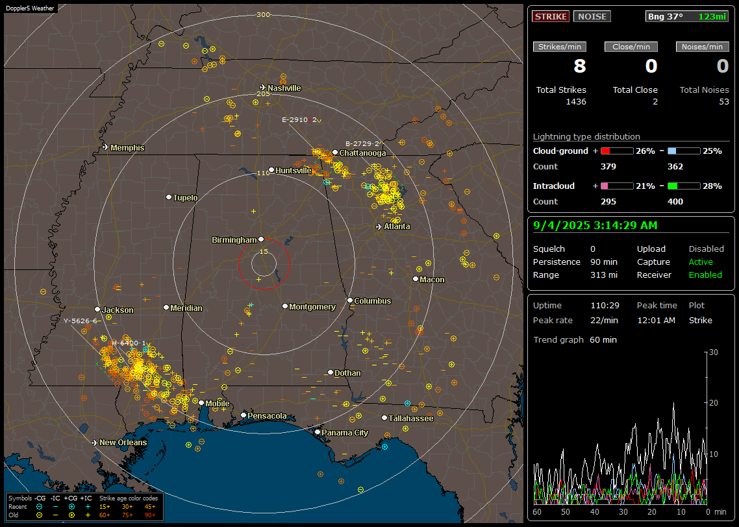The height and width of the screenshot is (527, 739).
Task: Click the Pensacola city marker dot
Action: click(244, 415)
